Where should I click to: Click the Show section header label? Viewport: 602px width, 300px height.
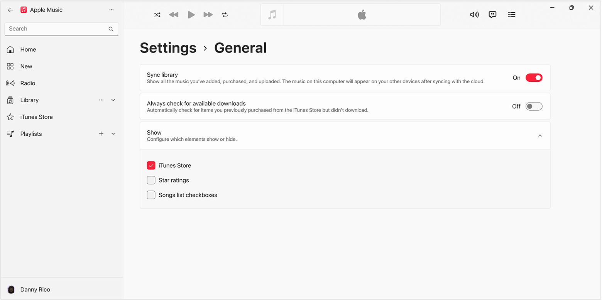pos(154,132)
